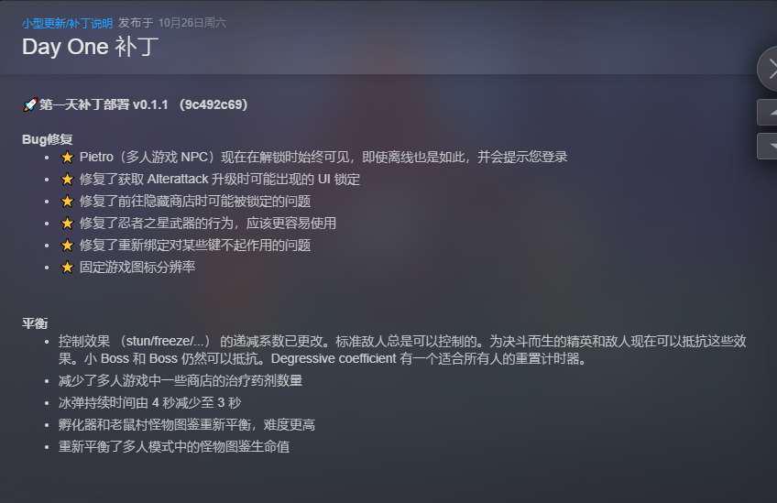Click the stun/freeze control effect paragraph

pyautogui.click(x=402, y=350)
